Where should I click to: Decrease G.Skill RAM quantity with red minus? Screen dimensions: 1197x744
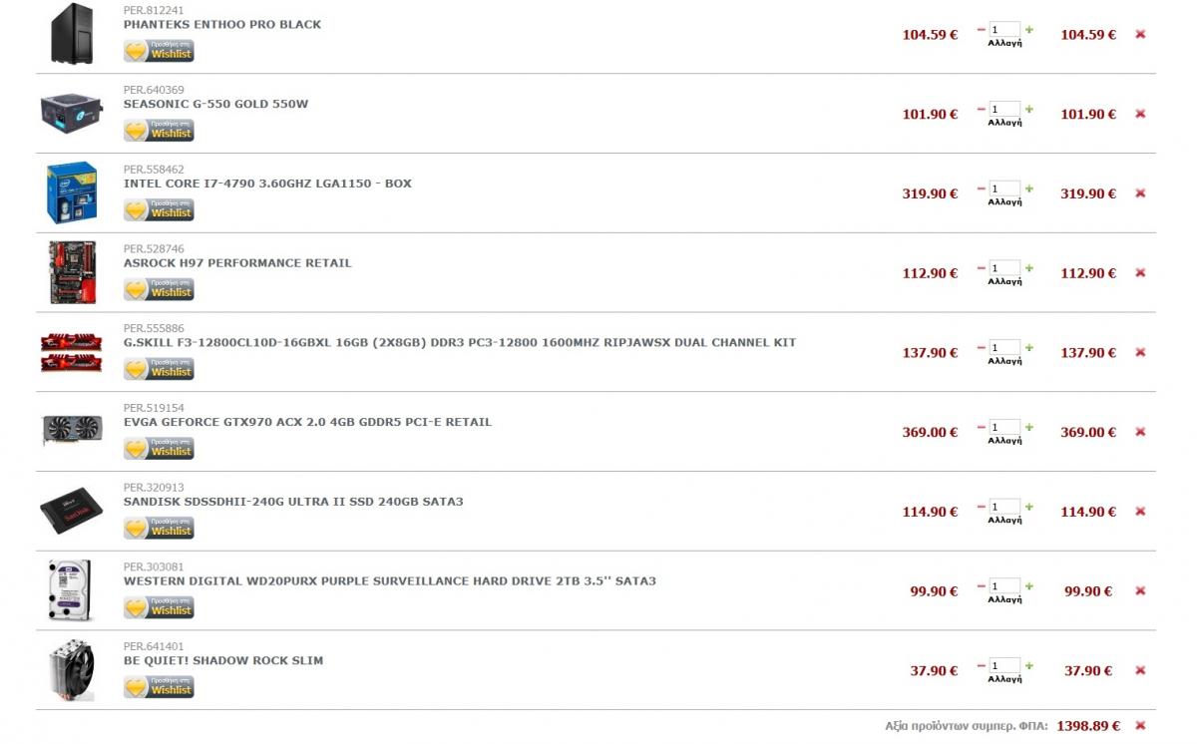tap(982, 348)
